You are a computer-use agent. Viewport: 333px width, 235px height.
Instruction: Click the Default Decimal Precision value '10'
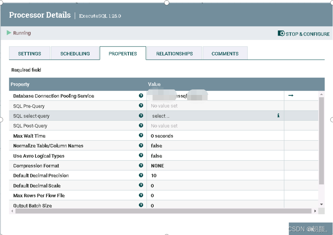[x=154, y=176]
